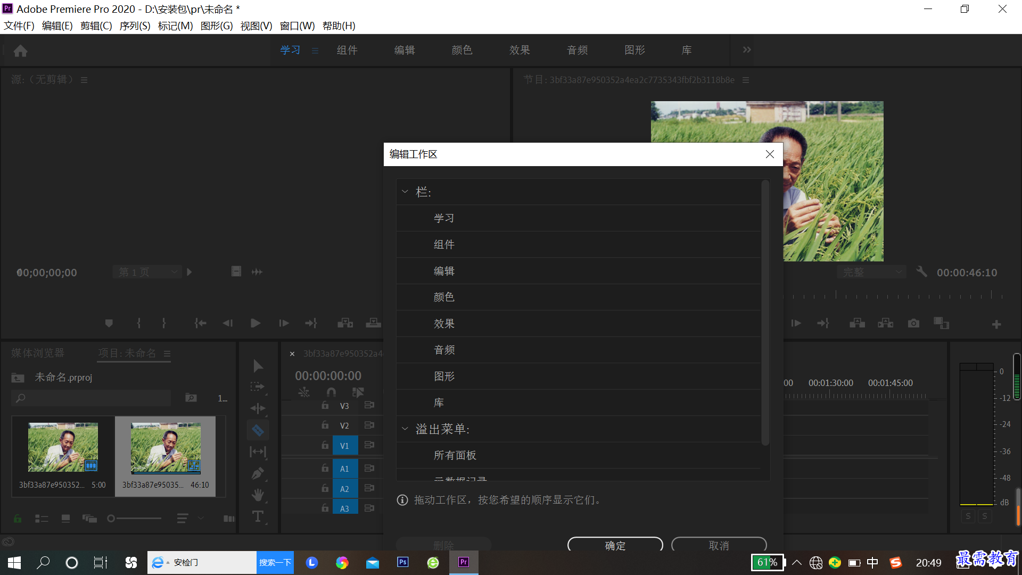Collapse the 溢出菜单 section
Image resolution: width=1022 pixels, height=575 pixels.
[x=405, y=429]
